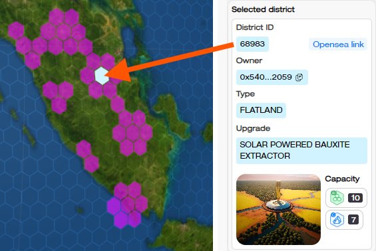The height and width of the screenshot is (251, 376).
Task: Click the green capacity resource icon
Action: [337, 198]
